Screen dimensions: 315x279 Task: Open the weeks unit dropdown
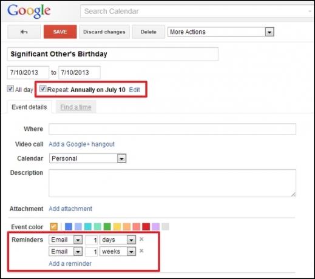(x=118, y=252)
